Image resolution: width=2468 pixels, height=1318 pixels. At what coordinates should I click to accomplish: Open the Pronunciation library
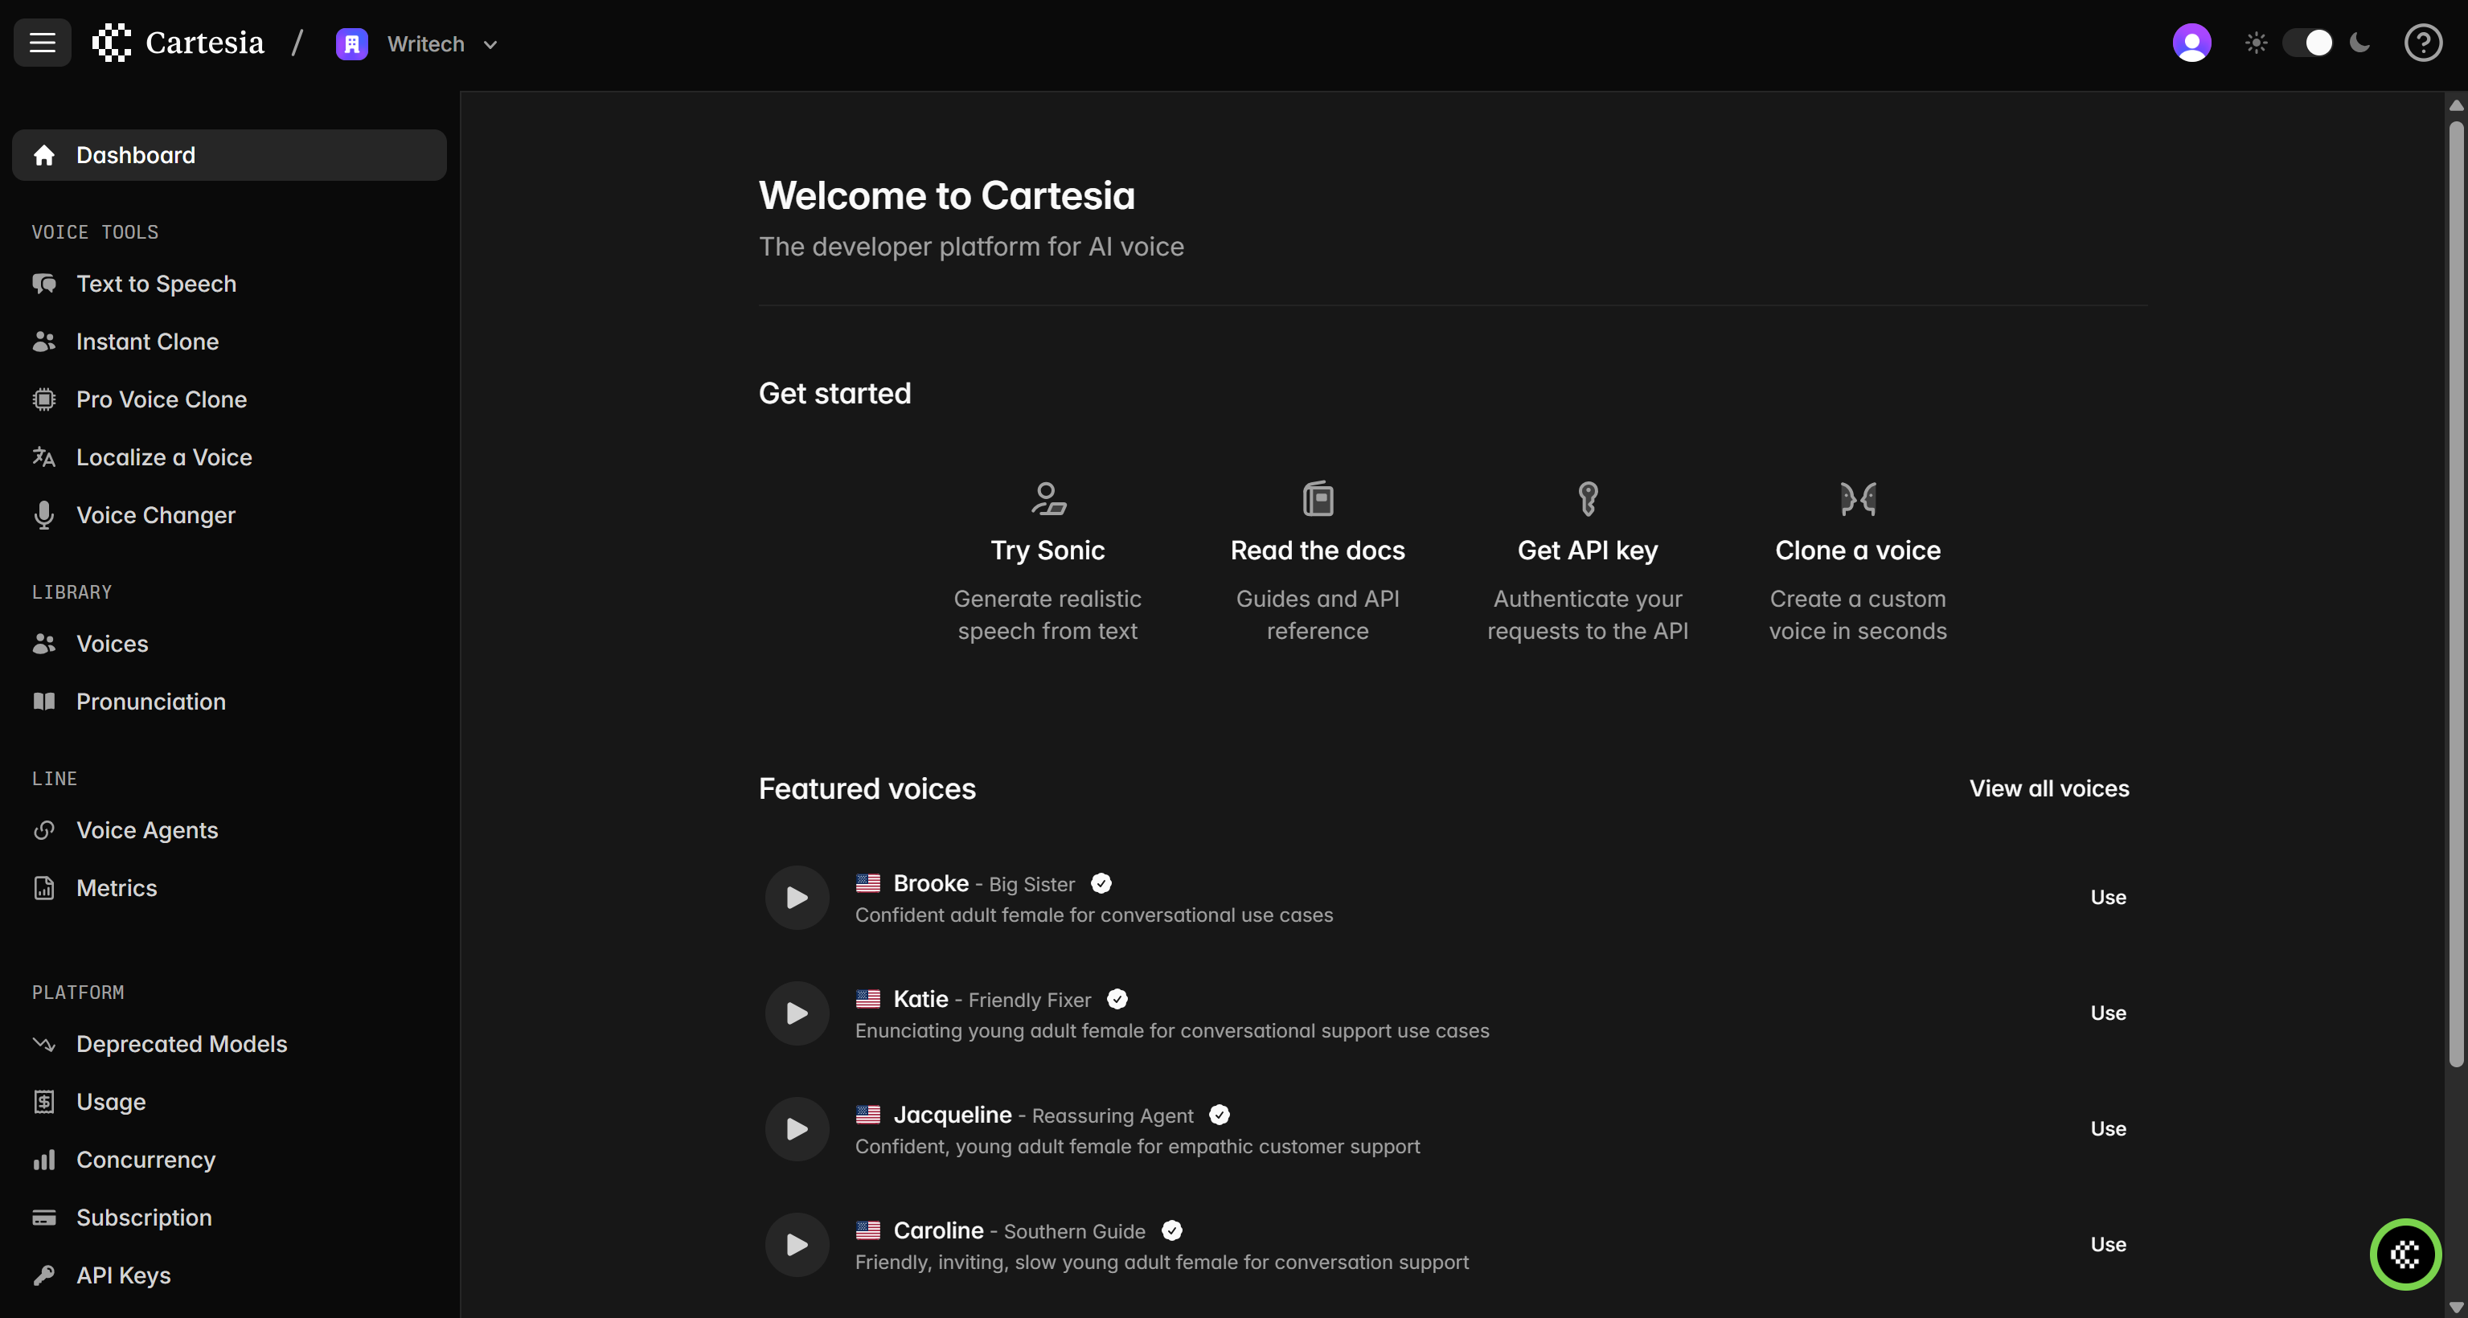point(151,701)
